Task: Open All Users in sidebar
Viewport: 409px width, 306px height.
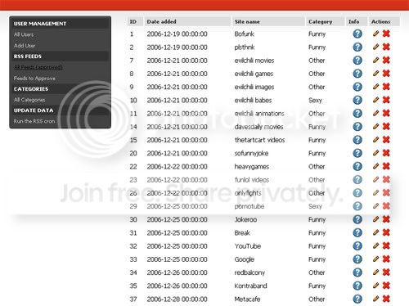Action: [24, 34]
